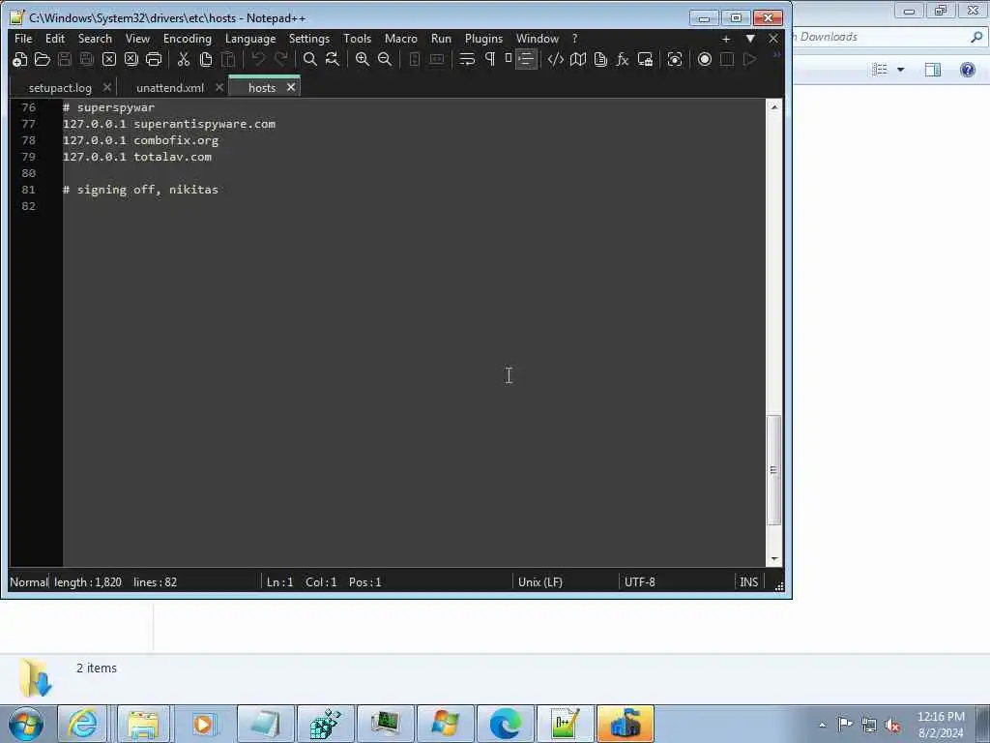Toggle the INS insert mode indicator

(749, 581)
